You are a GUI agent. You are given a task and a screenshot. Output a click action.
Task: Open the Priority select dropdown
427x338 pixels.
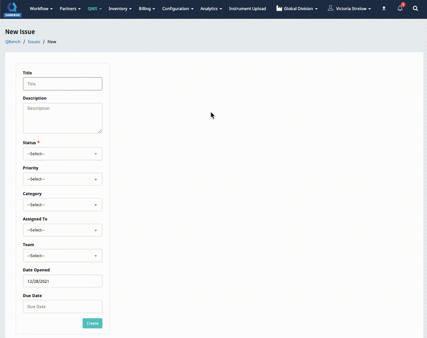62,179
